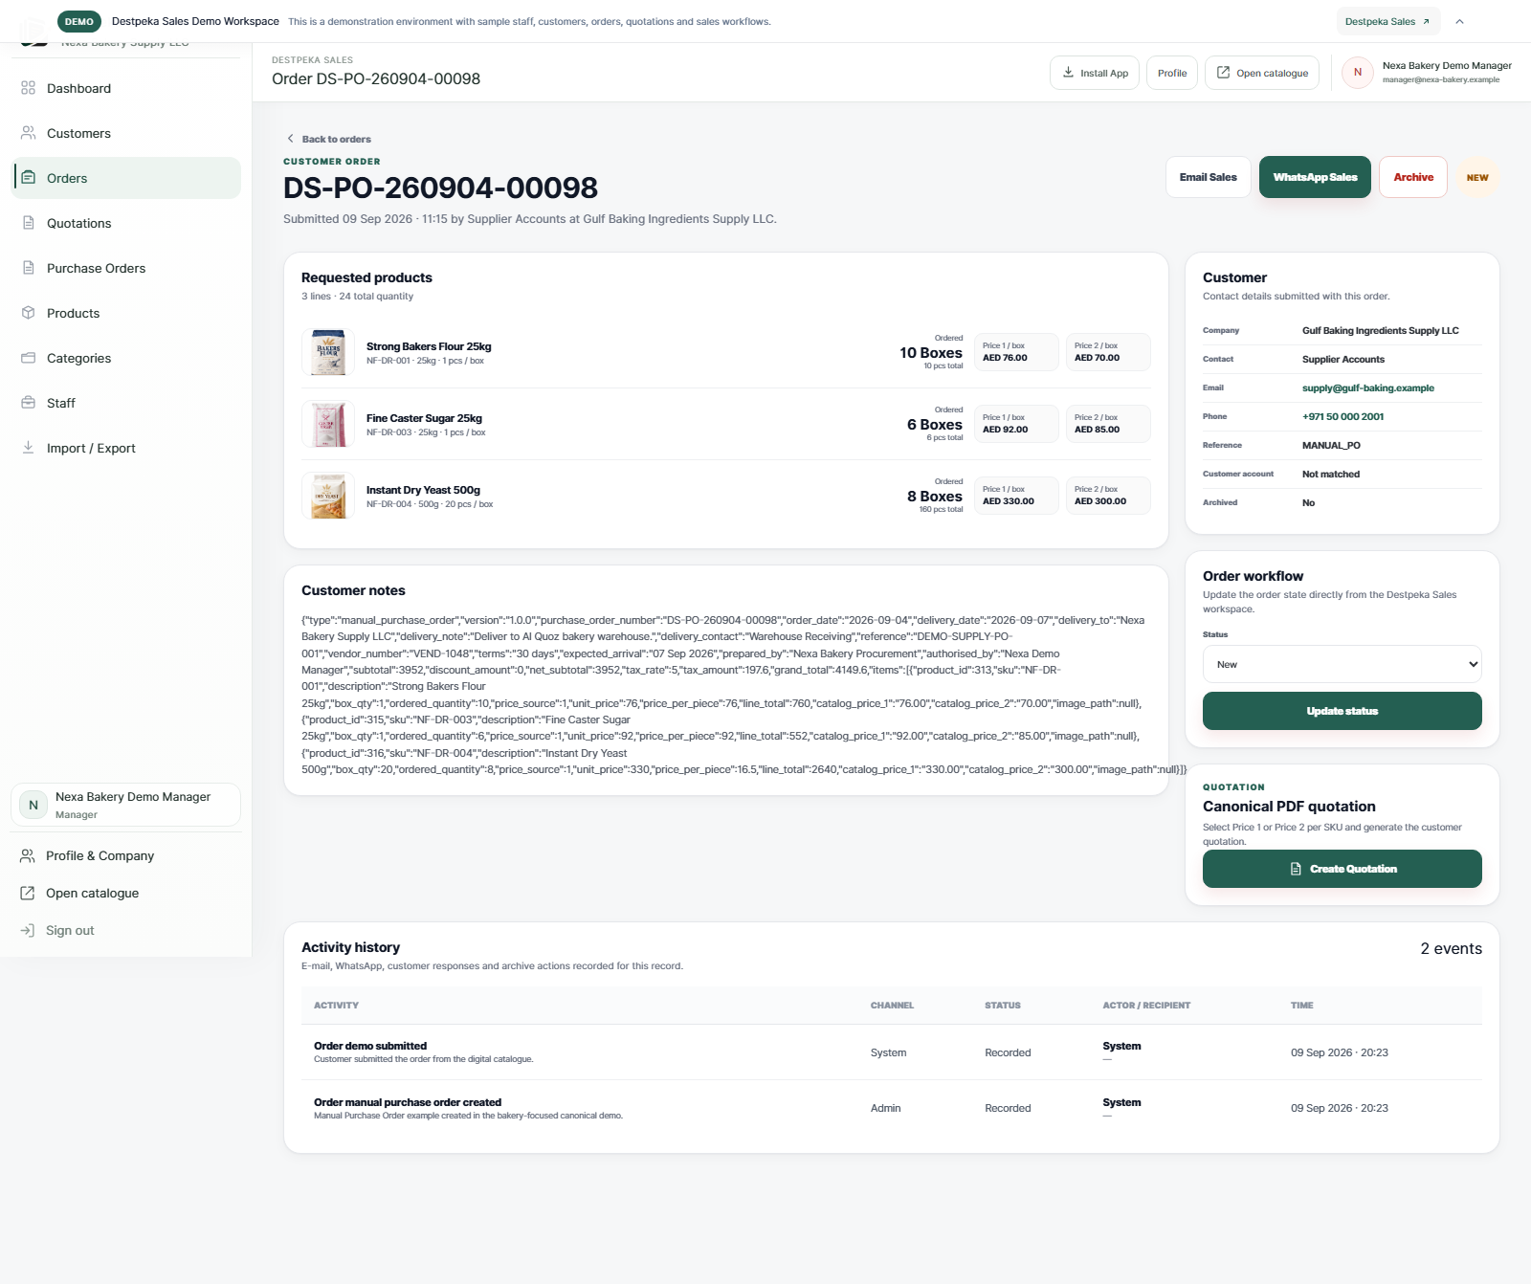The width and height of the screenshot is (1531, 1284).
Task: Click the Strong Bakers Flour product thumbnail
Action: pyautogui.click(x=328, y=352)
